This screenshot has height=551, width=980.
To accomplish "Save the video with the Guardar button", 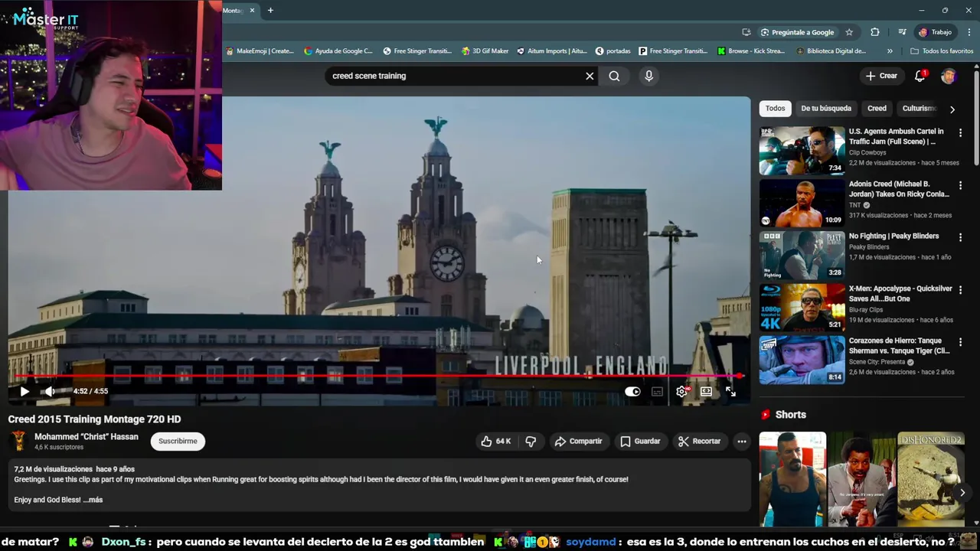I will coord(640,441).
